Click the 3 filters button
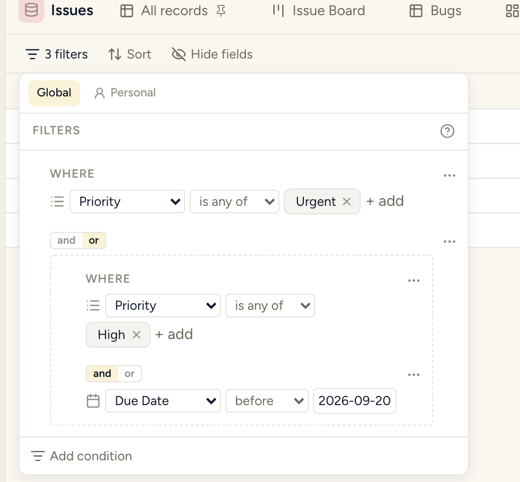The image size is (520, 482). pyautogui.click(x=57, y=54)
